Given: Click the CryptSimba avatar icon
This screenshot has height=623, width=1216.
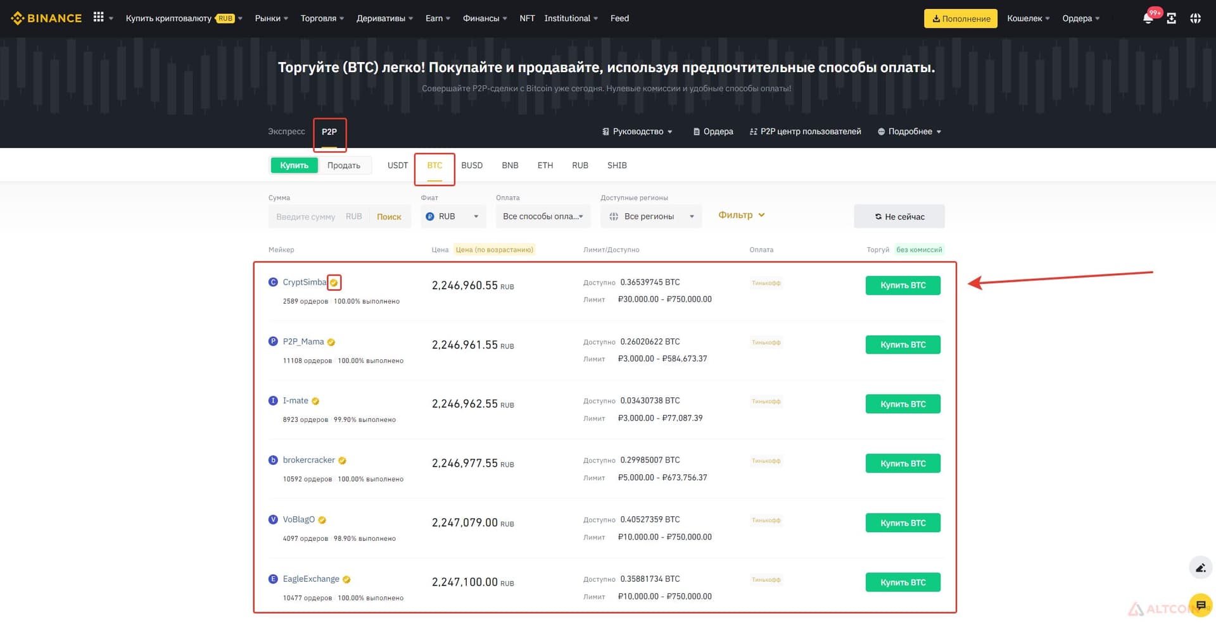Looking at the screenshot, I should (x=273, y=282).
